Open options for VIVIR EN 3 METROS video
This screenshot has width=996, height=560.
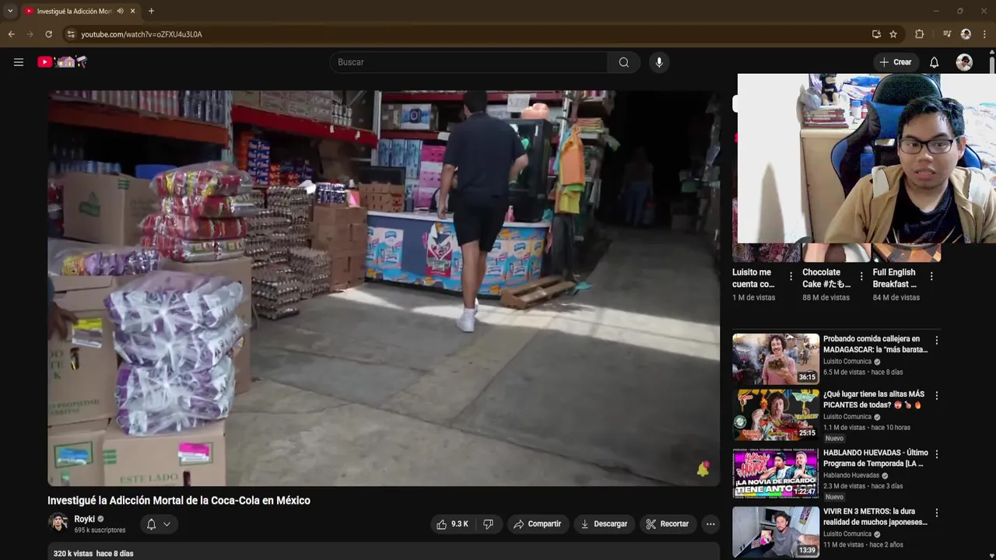(x=937, y=513)
